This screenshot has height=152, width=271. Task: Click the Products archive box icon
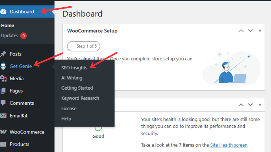coord(3,144)
